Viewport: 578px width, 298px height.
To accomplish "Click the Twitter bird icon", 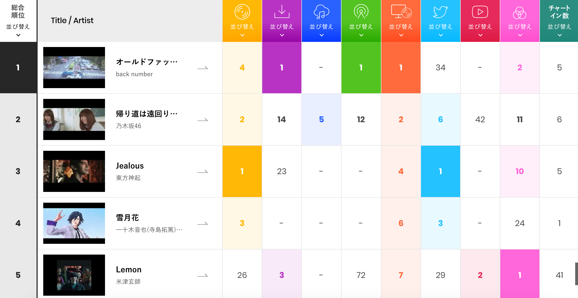I will 440,12.
